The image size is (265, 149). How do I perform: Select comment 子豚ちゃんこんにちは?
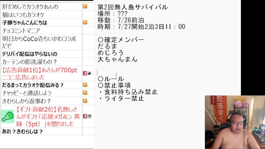click(25, 22)
